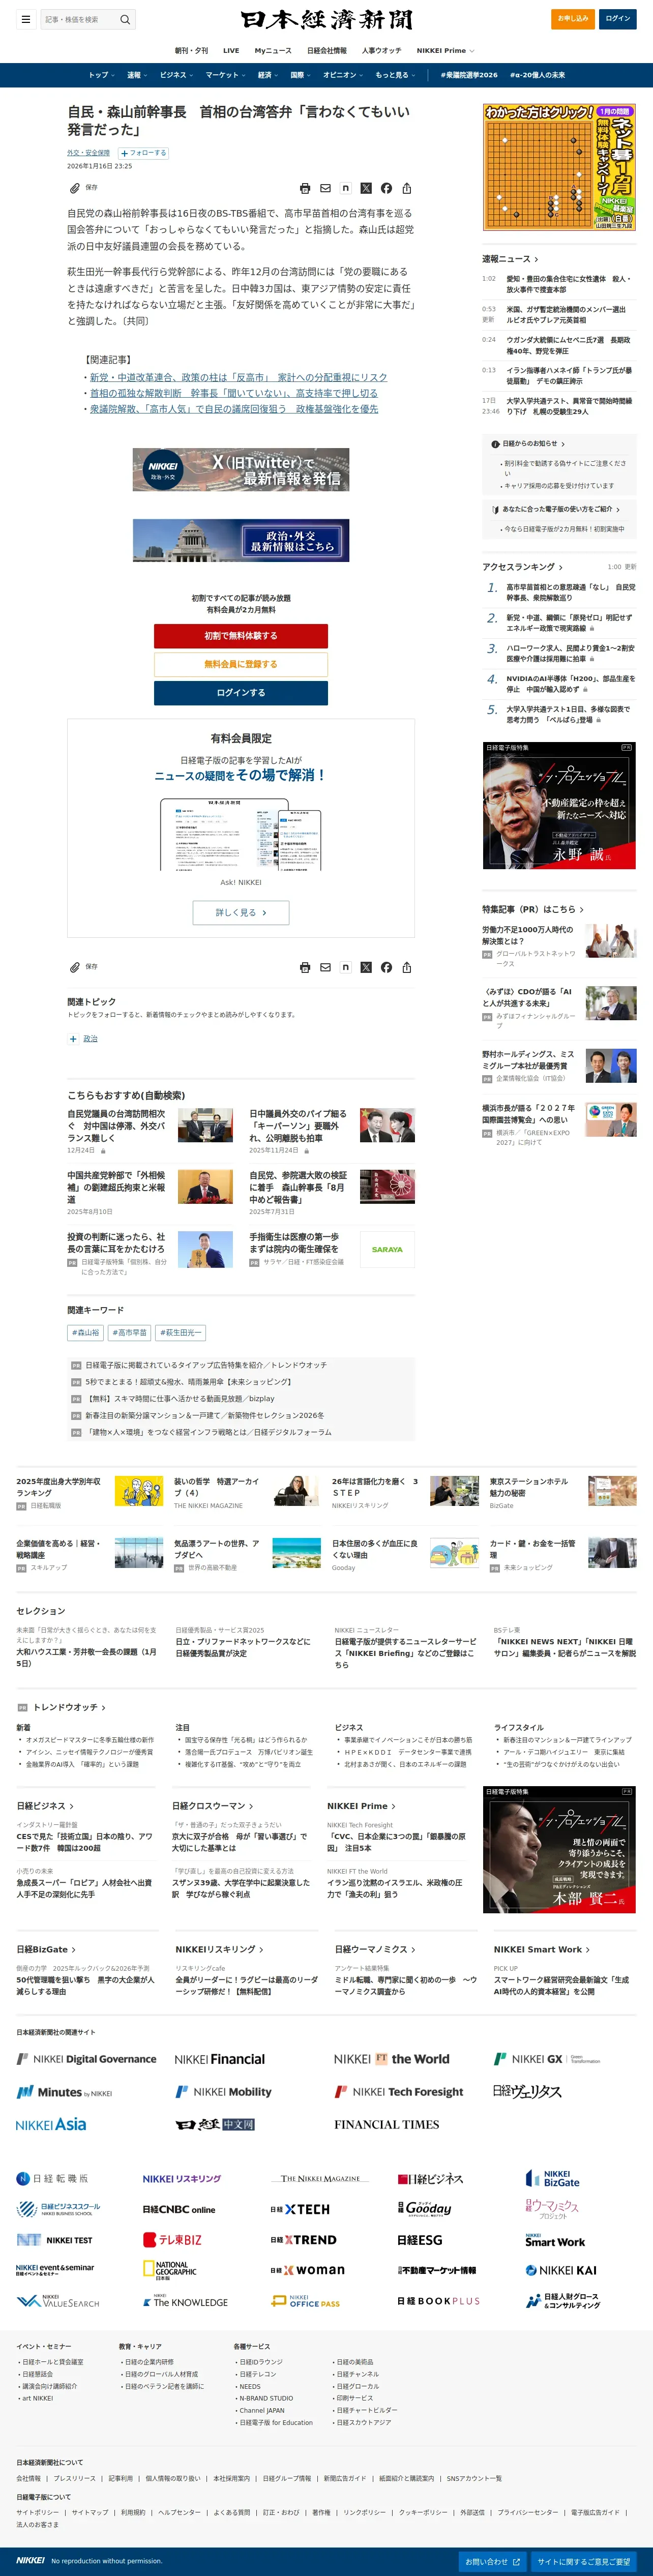
Task: Open the 政治・外交 最新情報はこちら banner
Action: click(x=241, y=541)
